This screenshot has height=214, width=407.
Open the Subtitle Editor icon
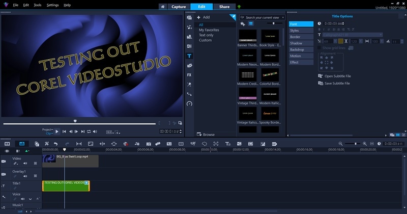(x=169, y=144)
